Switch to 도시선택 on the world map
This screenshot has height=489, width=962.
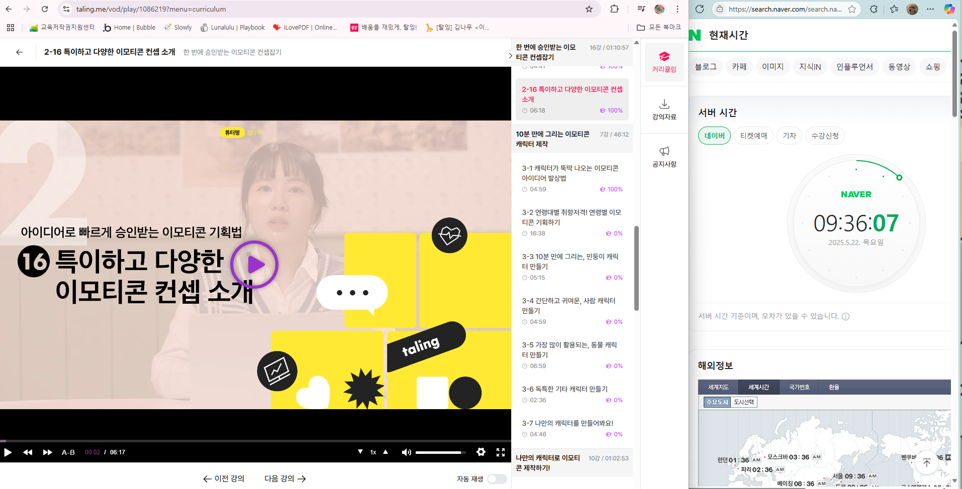tap(743, 402)
